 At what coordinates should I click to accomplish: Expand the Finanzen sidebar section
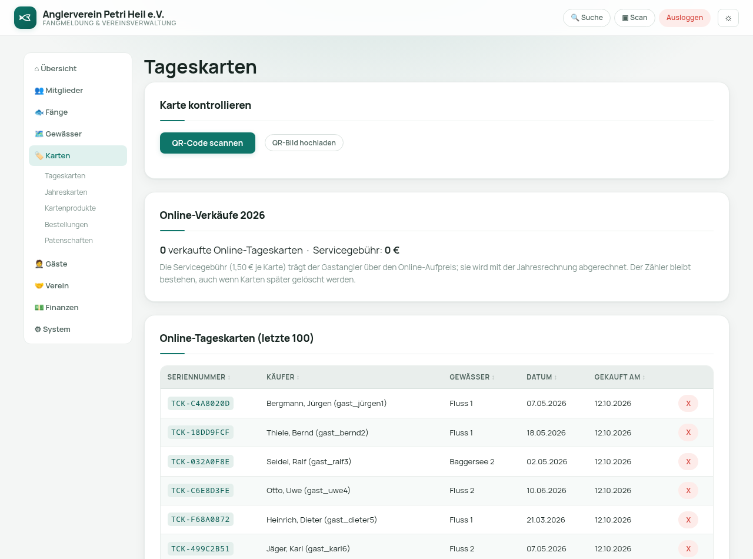coord(78,307)
